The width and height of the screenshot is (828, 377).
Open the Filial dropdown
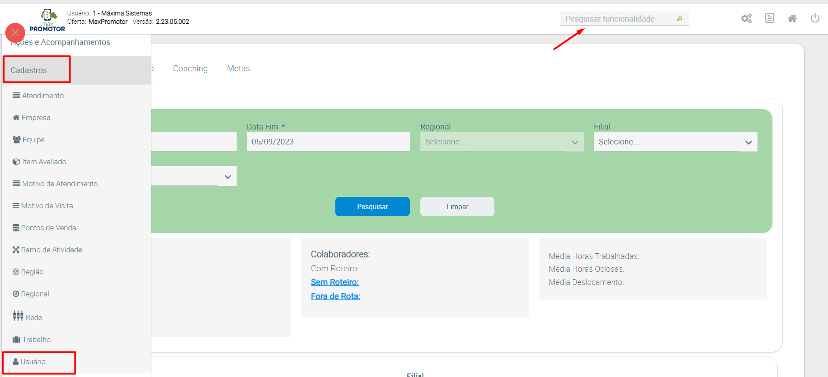(x=676, y=142)
